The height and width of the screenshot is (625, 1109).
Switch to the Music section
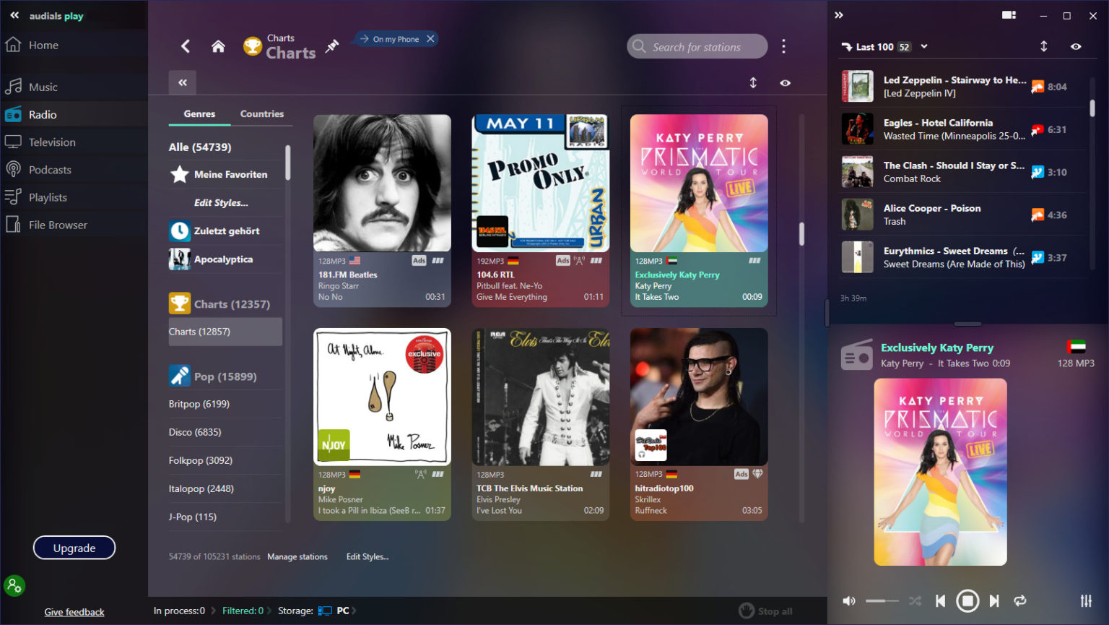[x=43, y=86]
